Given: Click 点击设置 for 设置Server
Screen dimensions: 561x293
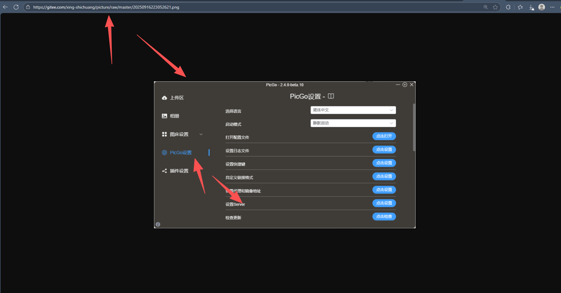Looking at the screenshot, I should point(384,203).
